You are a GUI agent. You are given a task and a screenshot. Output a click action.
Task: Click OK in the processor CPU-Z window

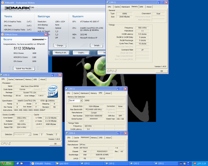[x=56, y=144]
